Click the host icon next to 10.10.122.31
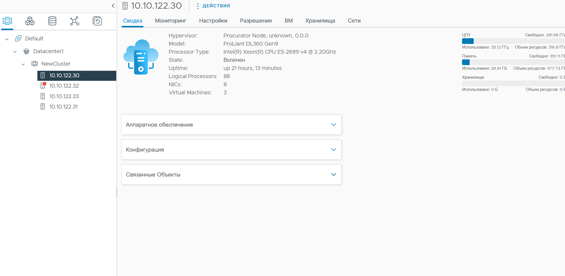This screenshot has height=276, width=565. (x=43, y=107)
